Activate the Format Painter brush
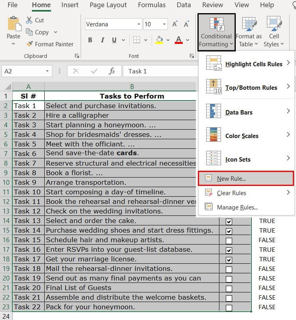The image size is (296, 320). coord(30,44)
